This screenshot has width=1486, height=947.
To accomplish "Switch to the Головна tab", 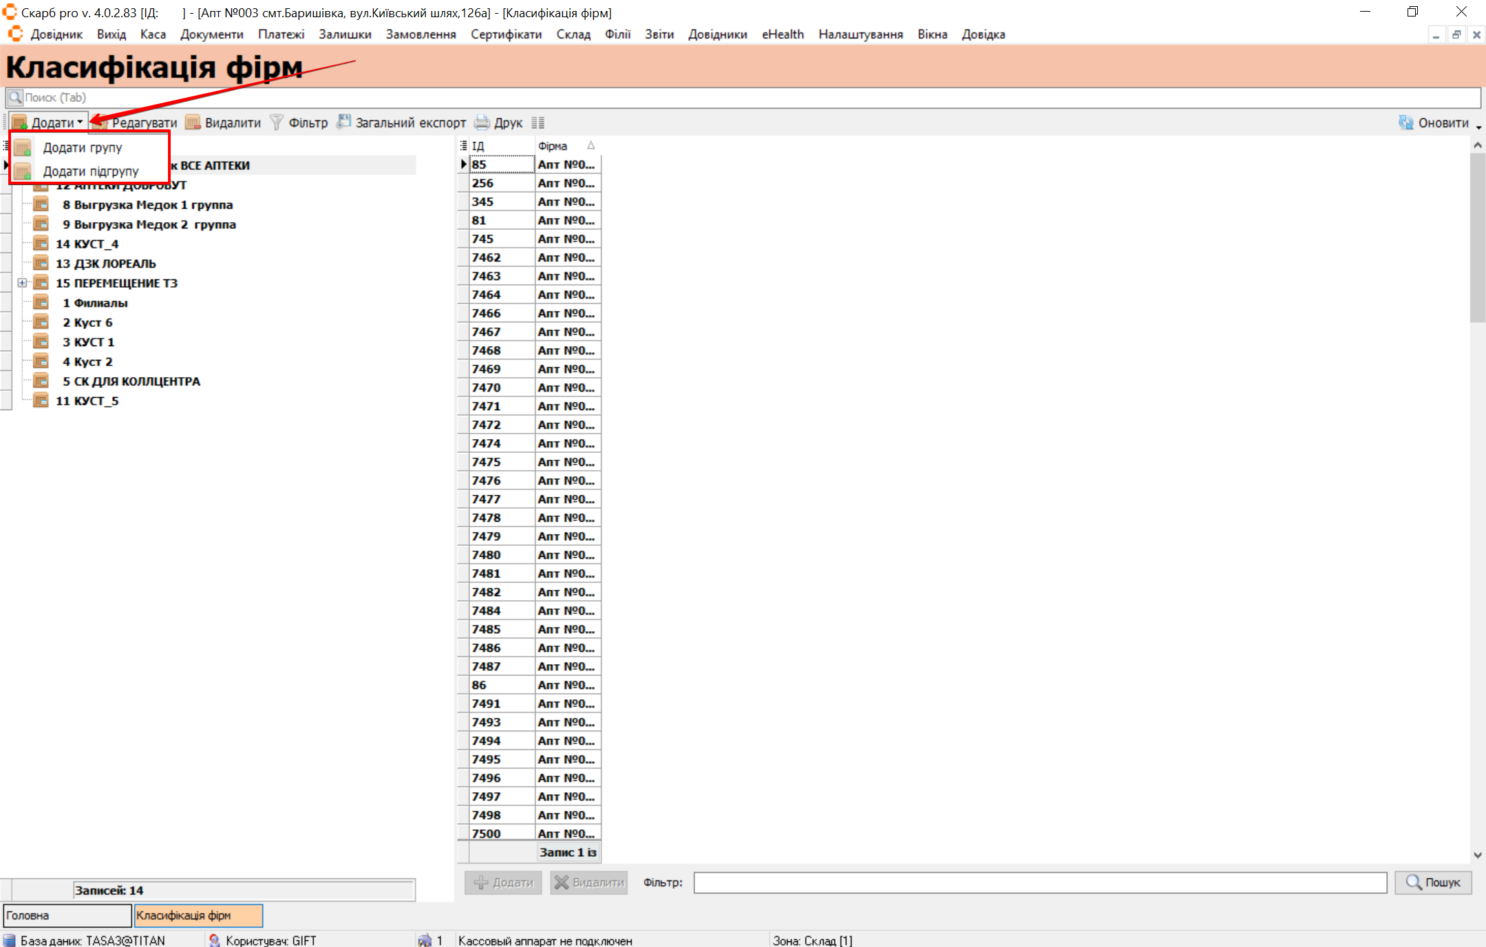I will (x=67, y=915).
